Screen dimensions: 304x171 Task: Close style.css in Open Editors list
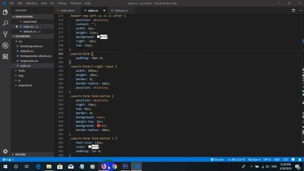pyautogui.click(x=17, y=27)
